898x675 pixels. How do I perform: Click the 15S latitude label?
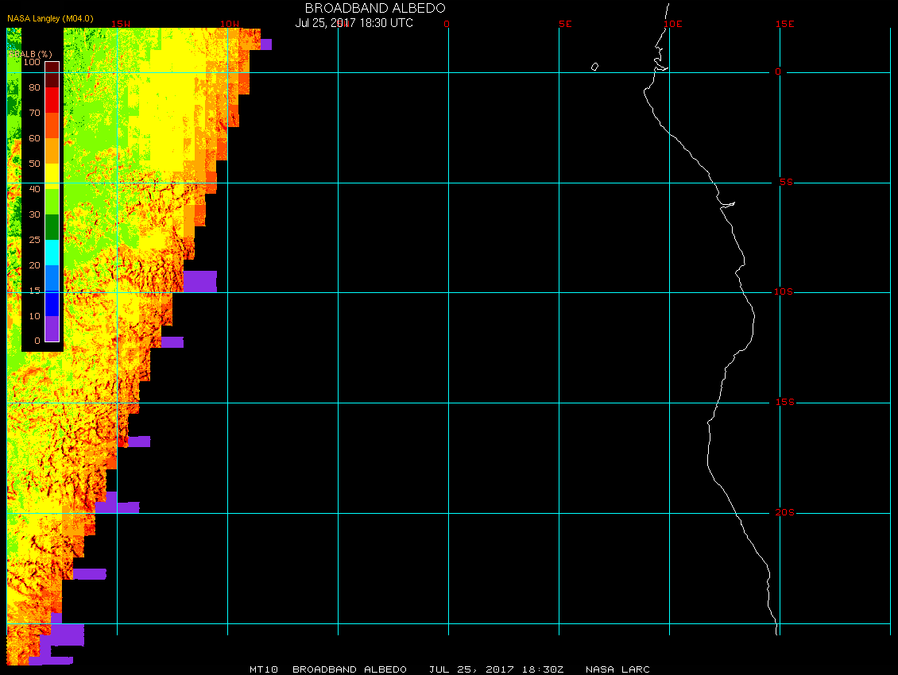783,403
